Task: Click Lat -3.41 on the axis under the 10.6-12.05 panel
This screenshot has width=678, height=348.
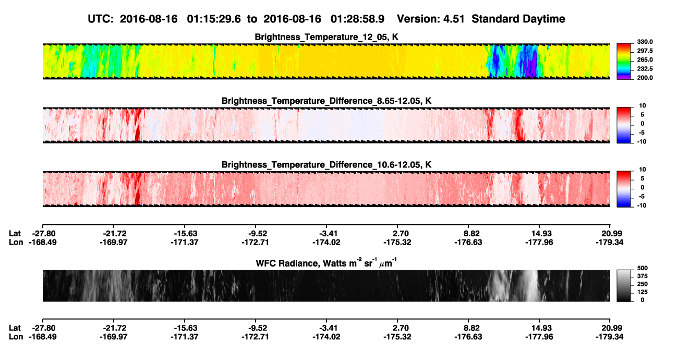Action: (x=326, y=234)
